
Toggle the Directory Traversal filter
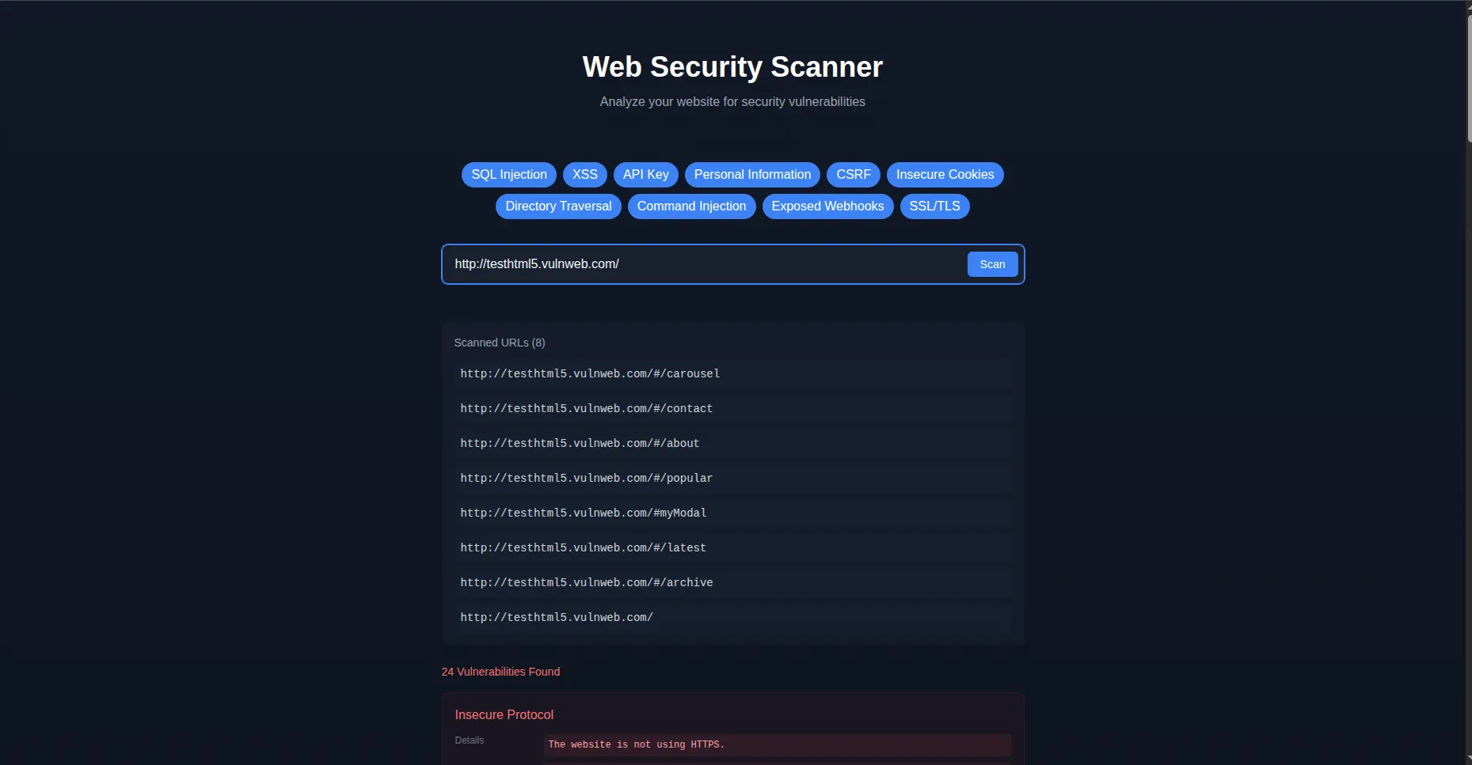(558, 206)
